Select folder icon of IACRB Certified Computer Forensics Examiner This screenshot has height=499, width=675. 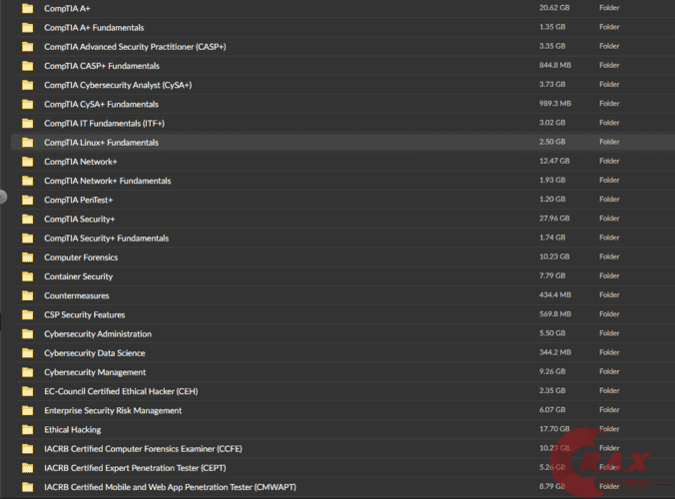28,449
